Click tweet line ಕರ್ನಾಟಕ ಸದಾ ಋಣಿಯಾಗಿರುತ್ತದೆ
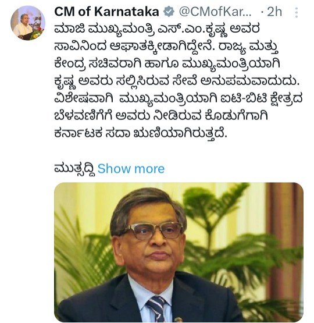The width and height of the screenshot is (314, 323). 141,134
